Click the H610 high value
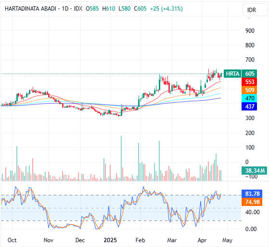The image size is (269, 247). point(109,9)
